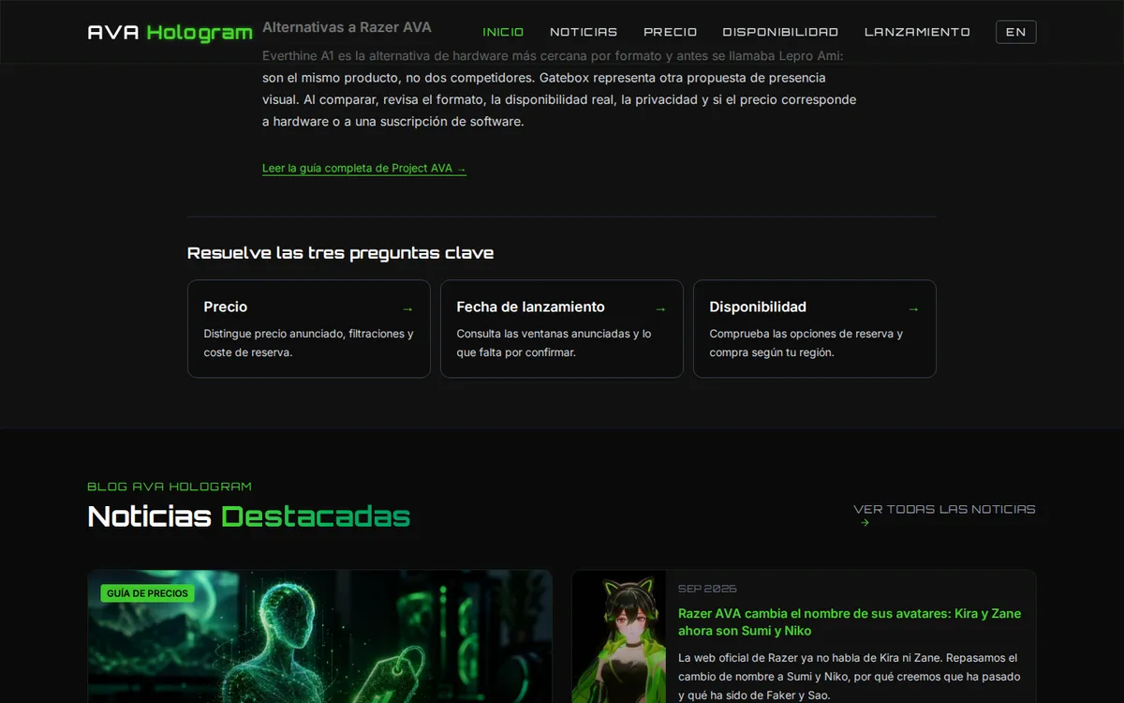Click the arrow icon on the Disponibilidad card
This screenshot has height=703, width=1124.
pos(913,308)
